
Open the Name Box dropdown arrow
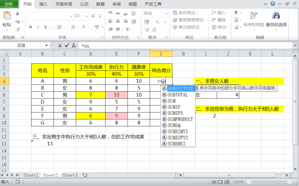click(x=46, y=46)
